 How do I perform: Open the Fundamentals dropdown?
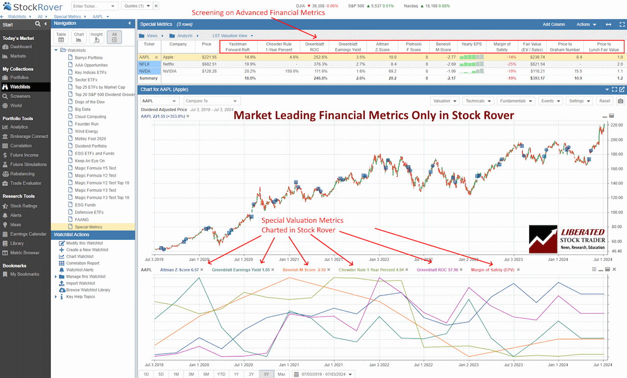pyautogui.click(x=515, y=101)
